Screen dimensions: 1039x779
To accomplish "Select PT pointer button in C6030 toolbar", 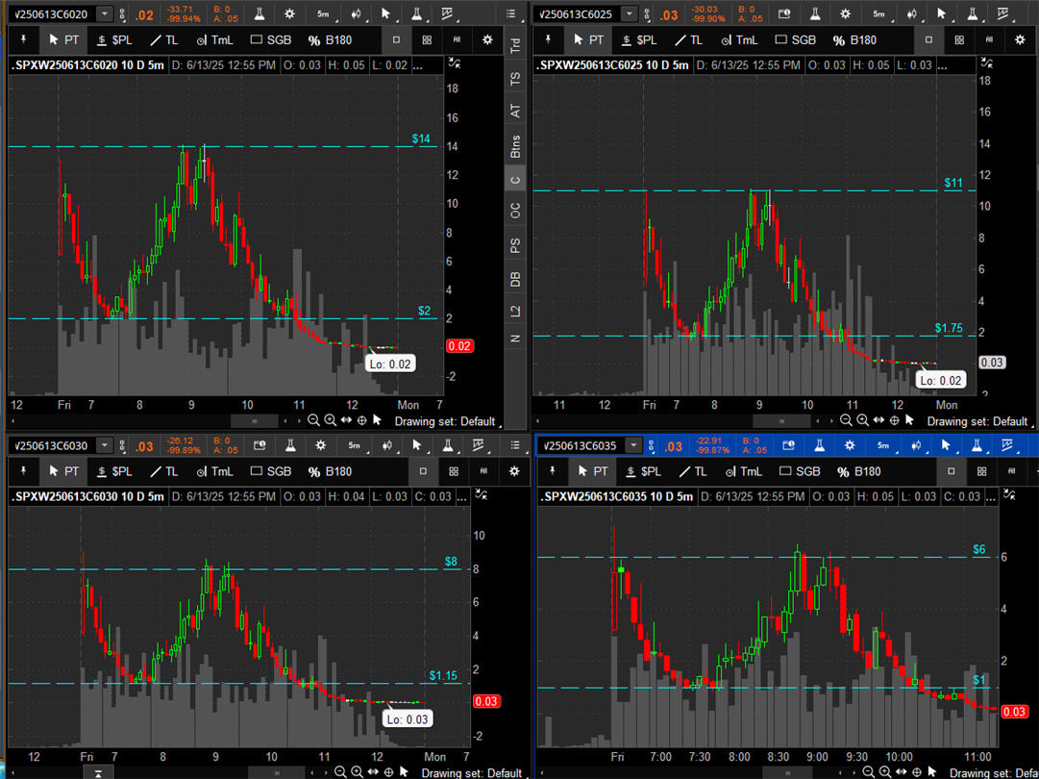I will click(x=64, y=471).
